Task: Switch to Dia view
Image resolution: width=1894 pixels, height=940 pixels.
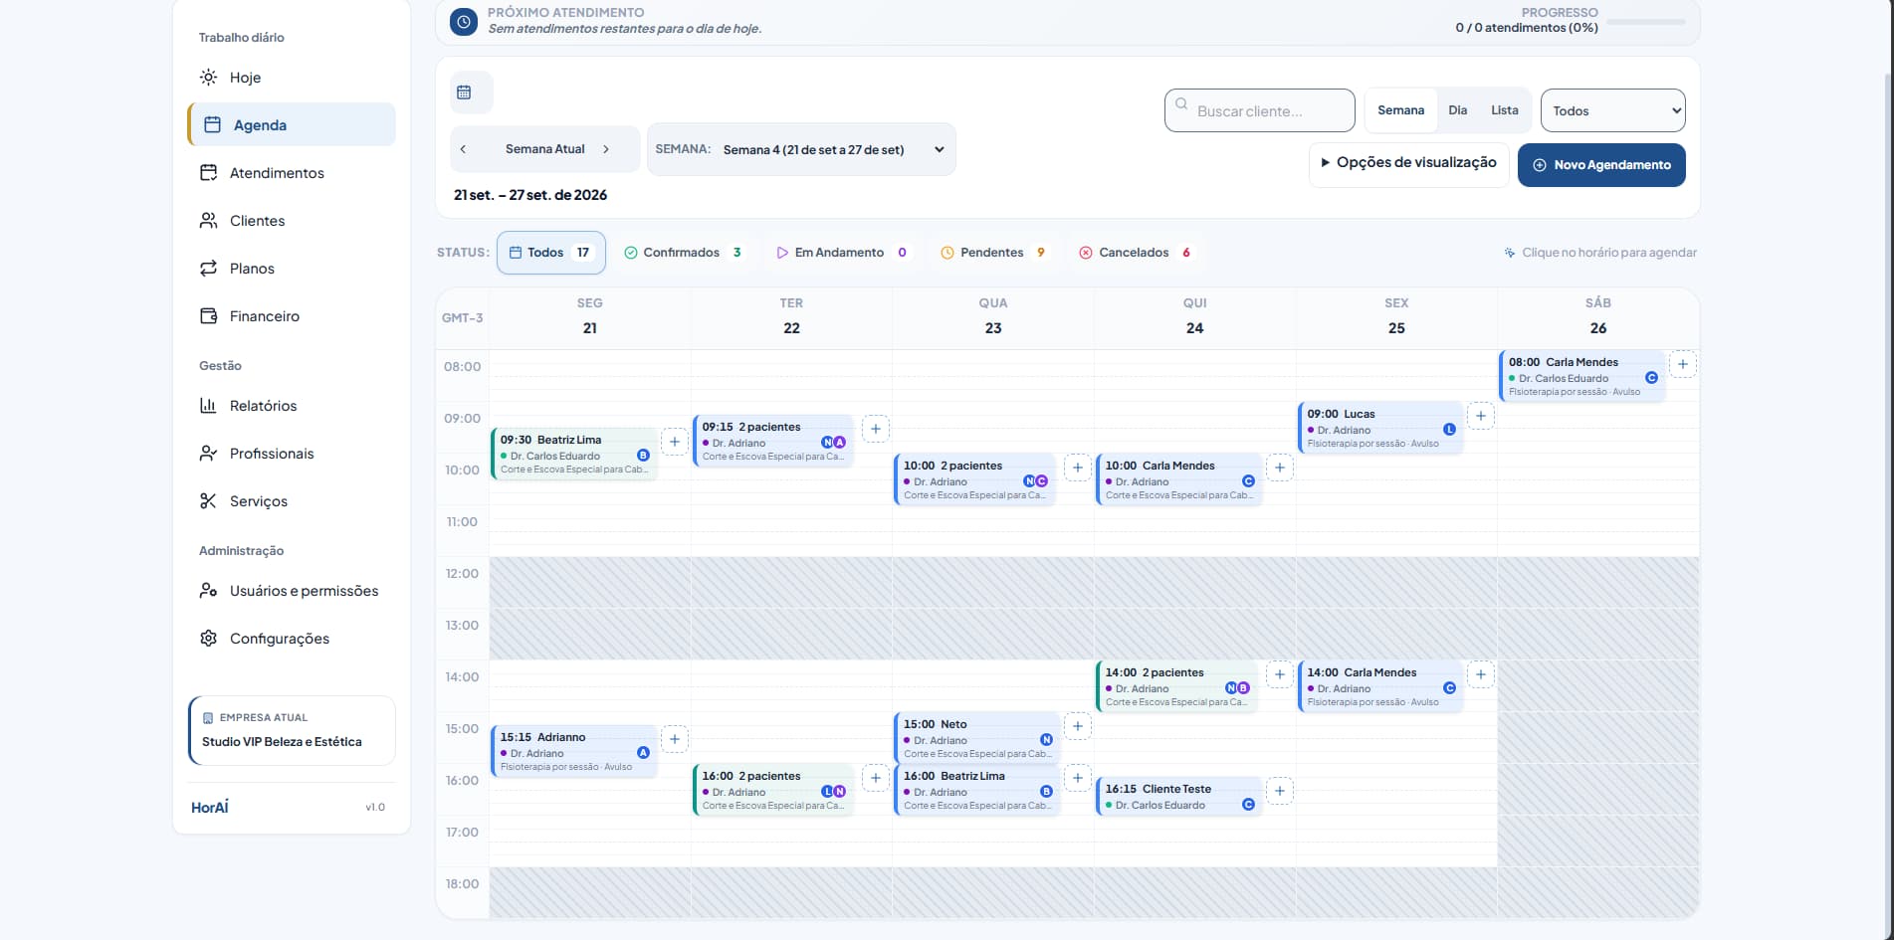Action: (x=1457, y=110)
